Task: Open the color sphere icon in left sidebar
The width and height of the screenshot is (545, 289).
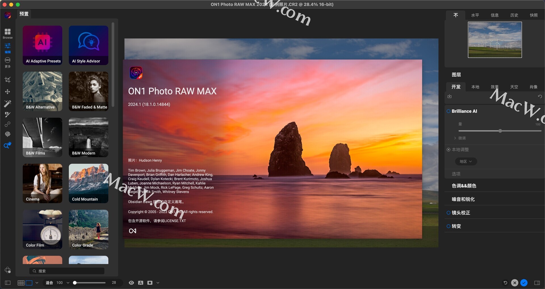Action: (x=8, y=270)
